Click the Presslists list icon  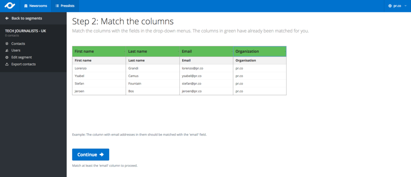pyautogui.click(x=57, y=6)
